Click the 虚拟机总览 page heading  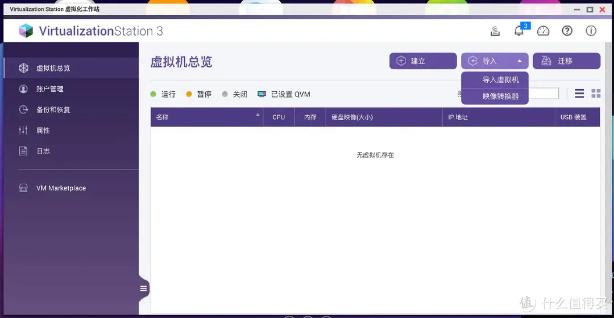tap(181, 62)
